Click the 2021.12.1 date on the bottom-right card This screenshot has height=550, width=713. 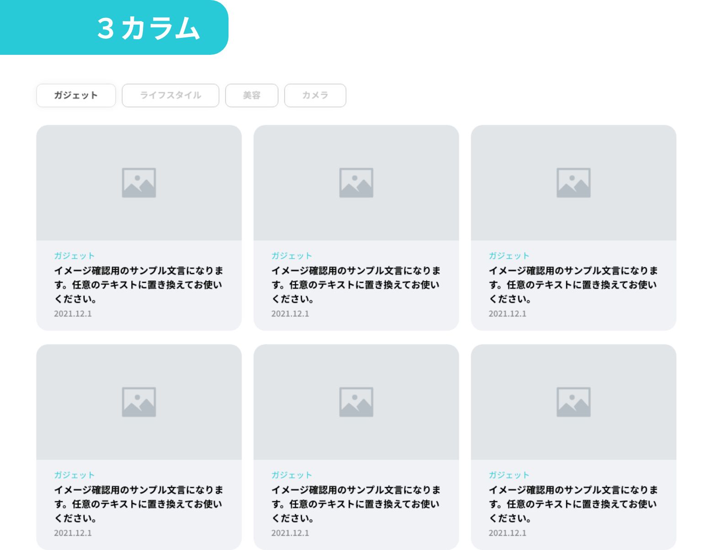pyautogui.click(x=507, y=533)
